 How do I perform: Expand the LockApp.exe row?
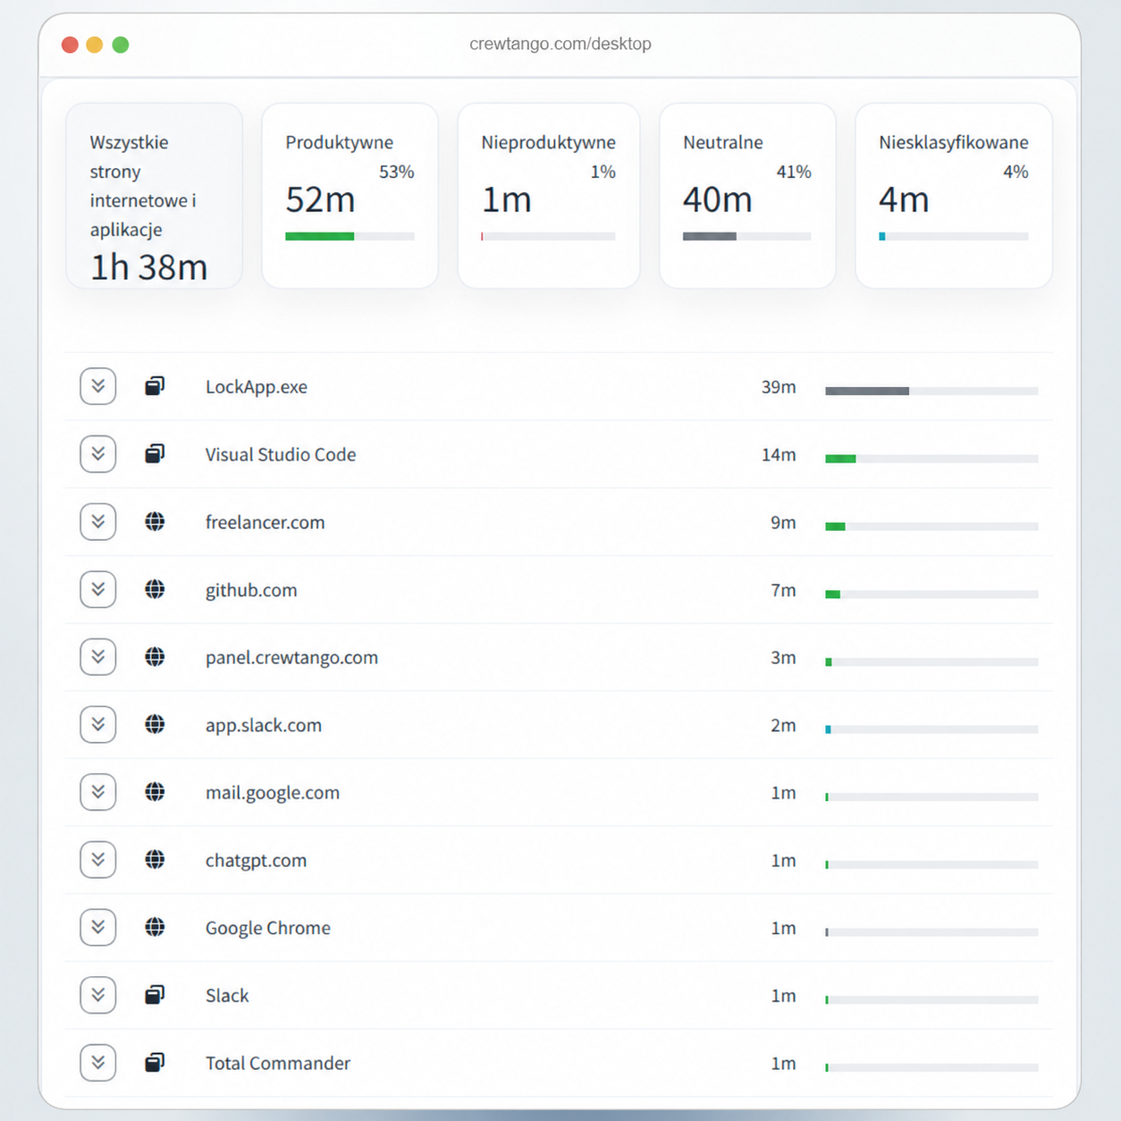pyautogui.click(x=98, y=386)
